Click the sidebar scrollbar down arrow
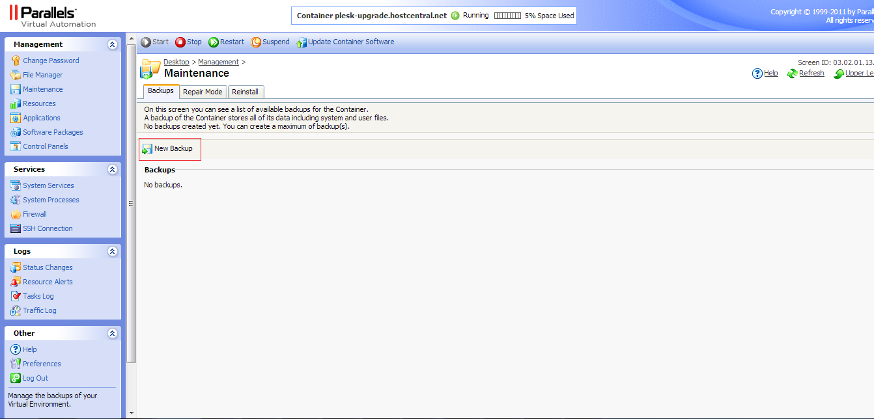 131,412
